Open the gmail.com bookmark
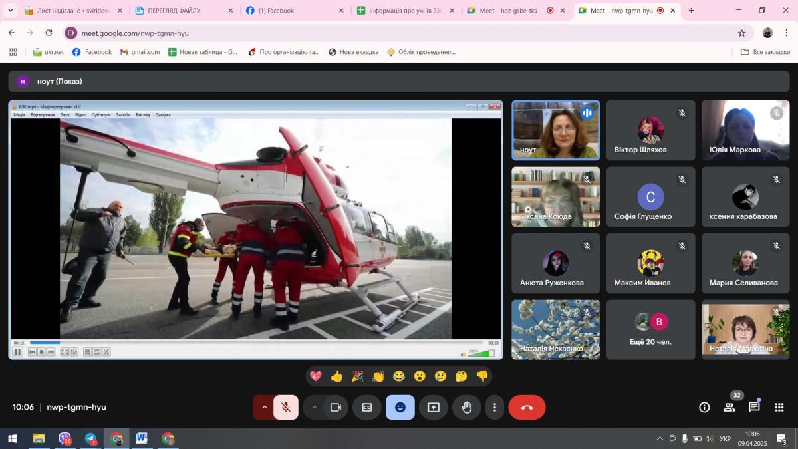798x449 pixels. coord(140,52)
